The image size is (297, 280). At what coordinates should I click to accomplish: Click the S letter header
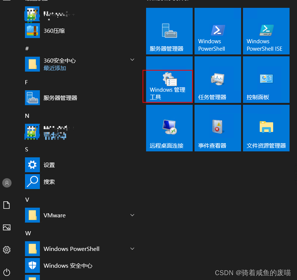point(26,149)
